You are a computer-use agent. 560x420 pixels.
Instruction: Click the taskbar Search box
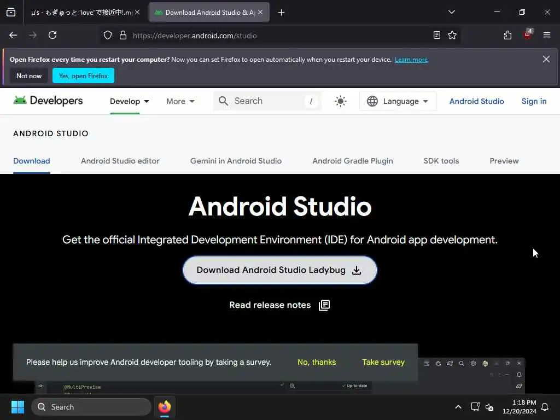tap(91, 407)
